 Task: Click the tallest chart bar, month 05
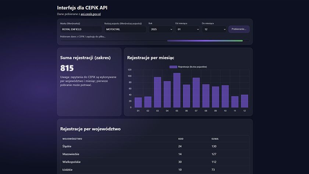coord(177,90)
